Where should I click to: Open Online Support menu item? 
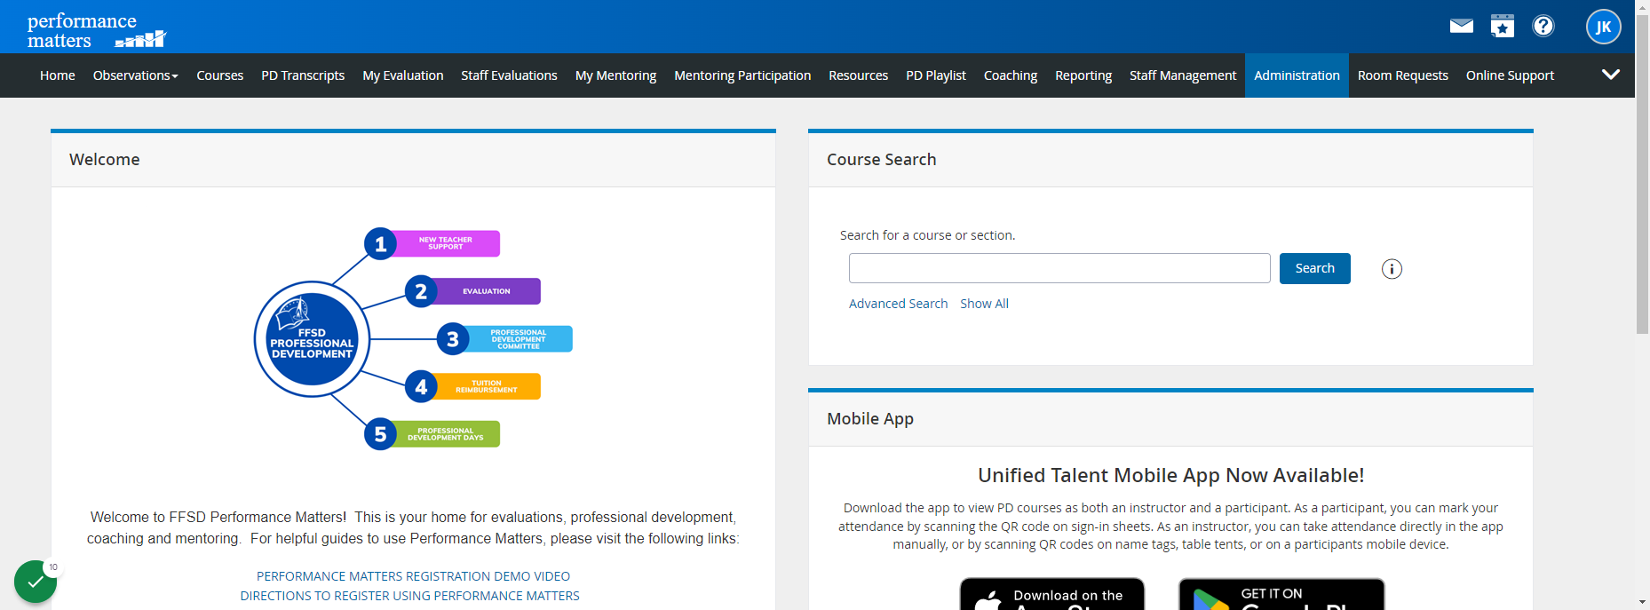point(1510,75)
